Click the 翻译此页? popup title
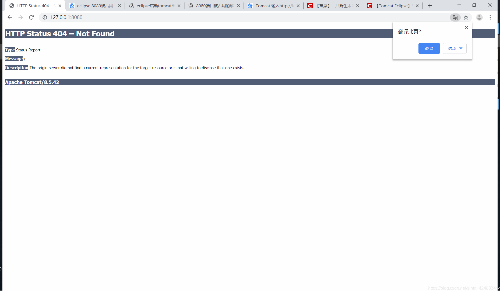 point(410,31)
